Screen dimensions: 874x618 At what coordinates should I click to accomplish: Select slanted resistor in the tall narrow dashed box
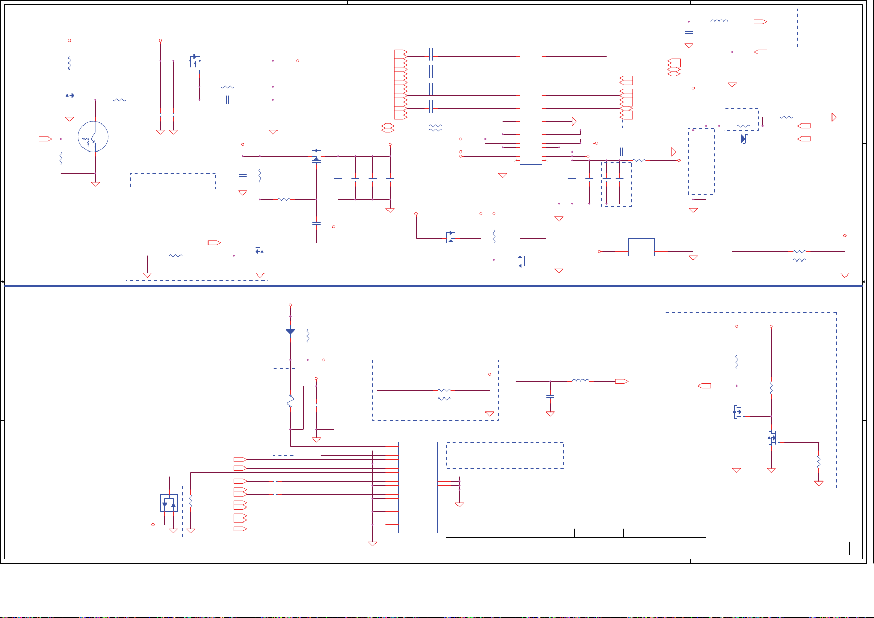[290, 402]
